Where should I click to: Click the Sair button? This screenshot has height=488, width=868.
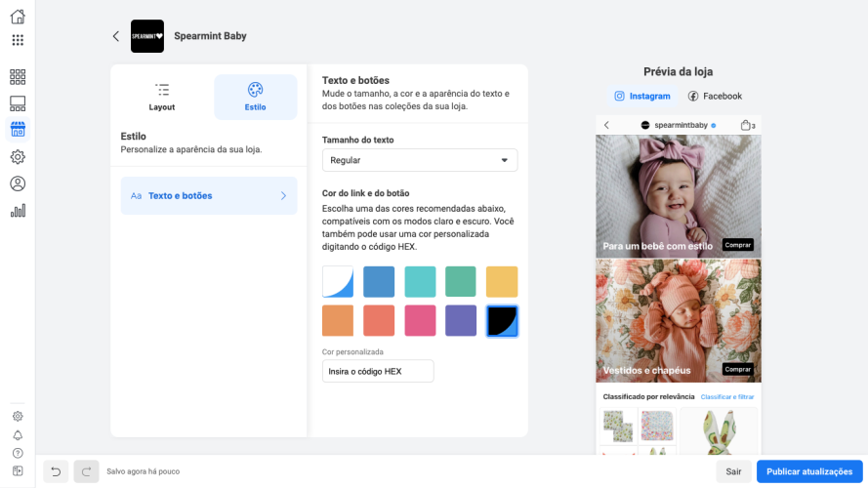coord(734,471)
